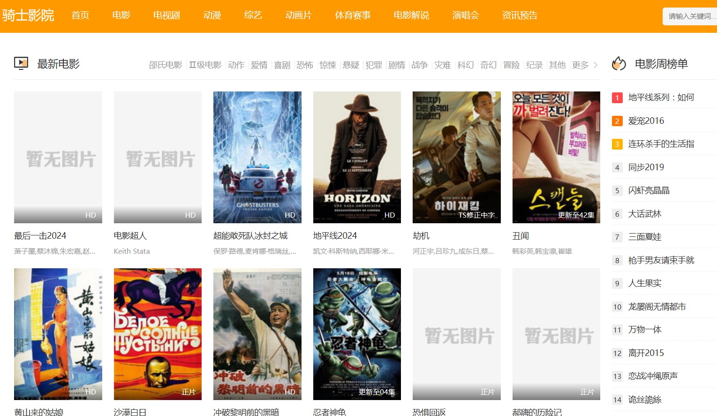Open the 黄山来的姑娘 poster
The image size is (717, 416).
point(58,334)
